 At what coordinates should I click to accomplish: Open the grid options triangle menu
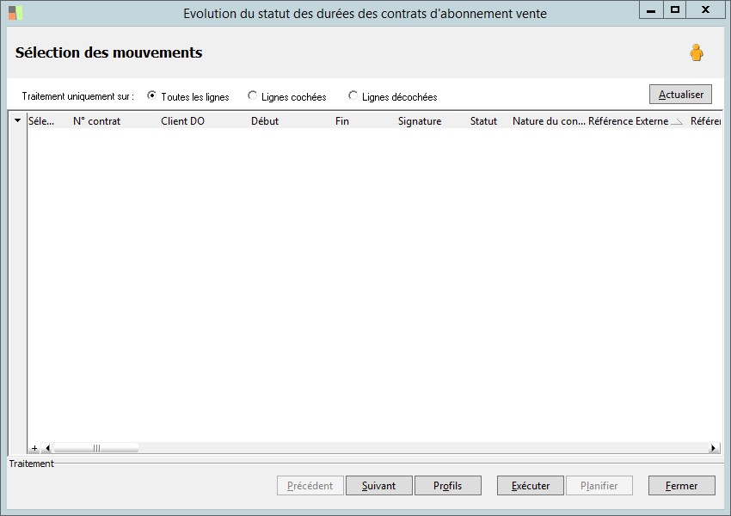(x=18, y=120)
